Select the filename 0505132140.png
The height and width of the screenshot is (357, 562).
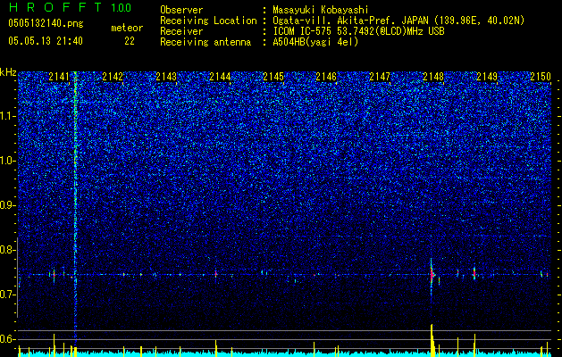pyautogui.click(x=46, y=23)
